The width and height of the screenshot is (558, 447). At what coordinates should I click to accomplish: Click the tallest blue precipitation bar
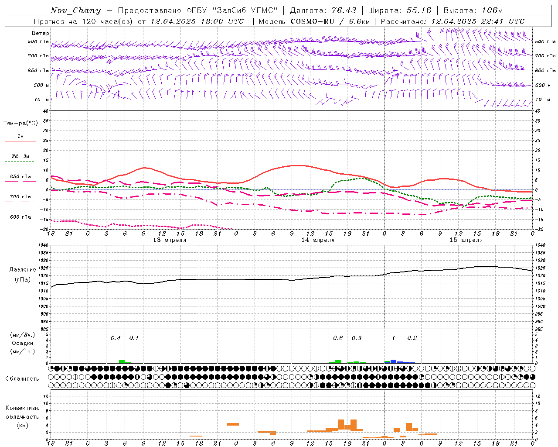[394, 361]
